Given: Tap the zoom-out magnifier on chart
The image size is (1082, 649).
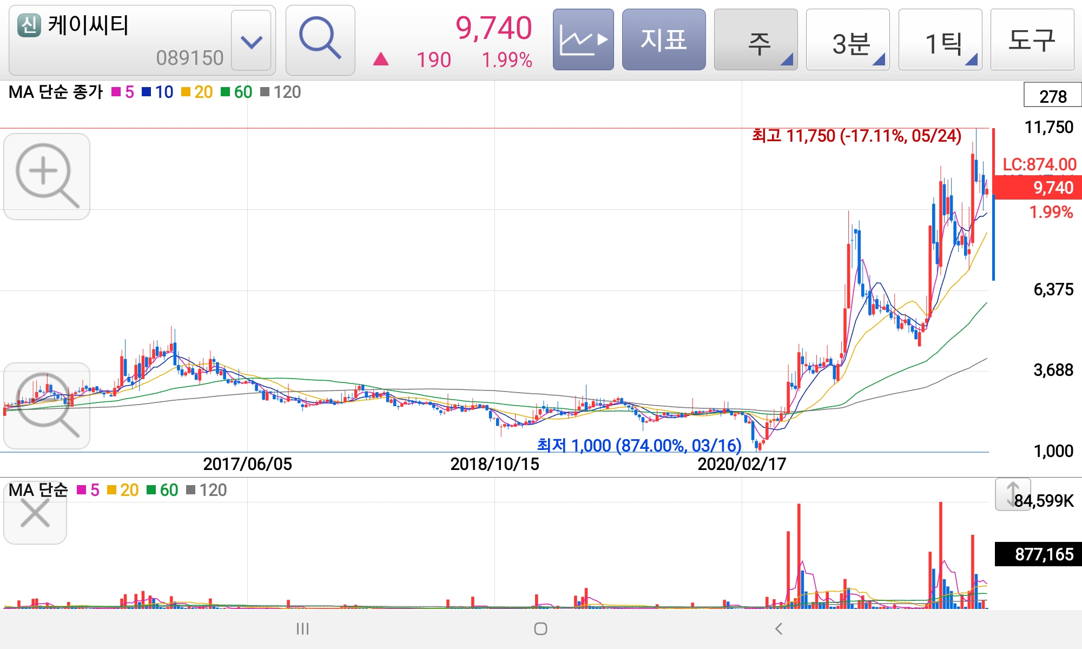Looking at the screenshot, I should [47, 406].
